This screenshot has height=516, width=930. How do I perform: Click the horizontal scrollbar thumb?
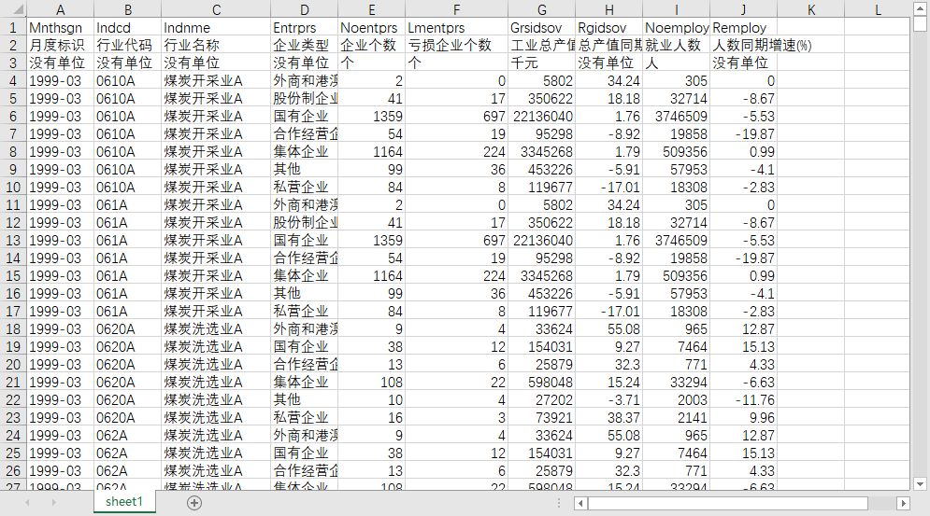(x=728, y=504)
